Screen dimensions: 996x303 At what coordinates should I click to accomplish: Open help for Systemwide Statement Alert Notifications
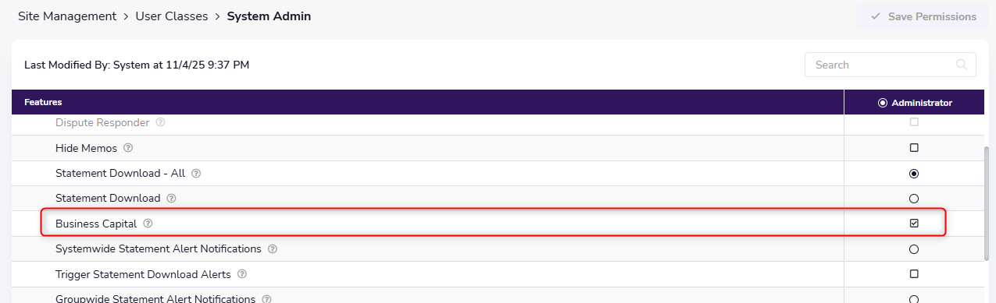[x=273, y=249]
